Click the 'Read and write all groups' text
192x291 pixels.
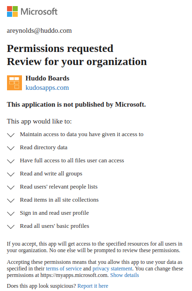(51, 174)
